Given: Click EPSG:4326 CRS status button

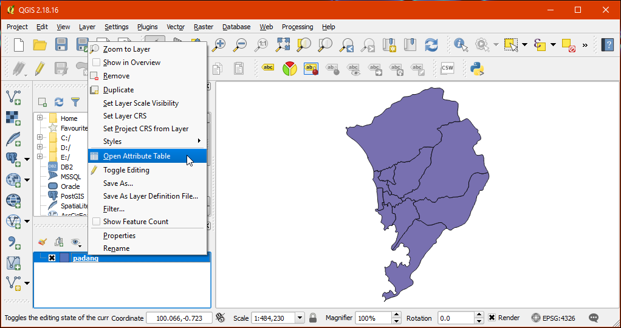Looking at the screenshot, I should 554,318.
